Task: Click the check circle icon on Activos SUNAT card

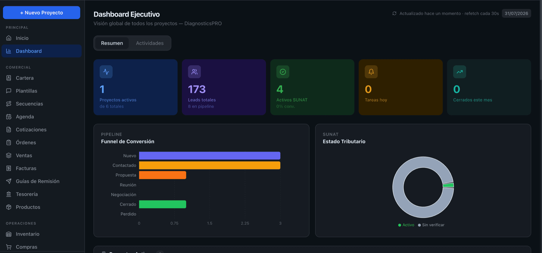Action: pos(283,72)
